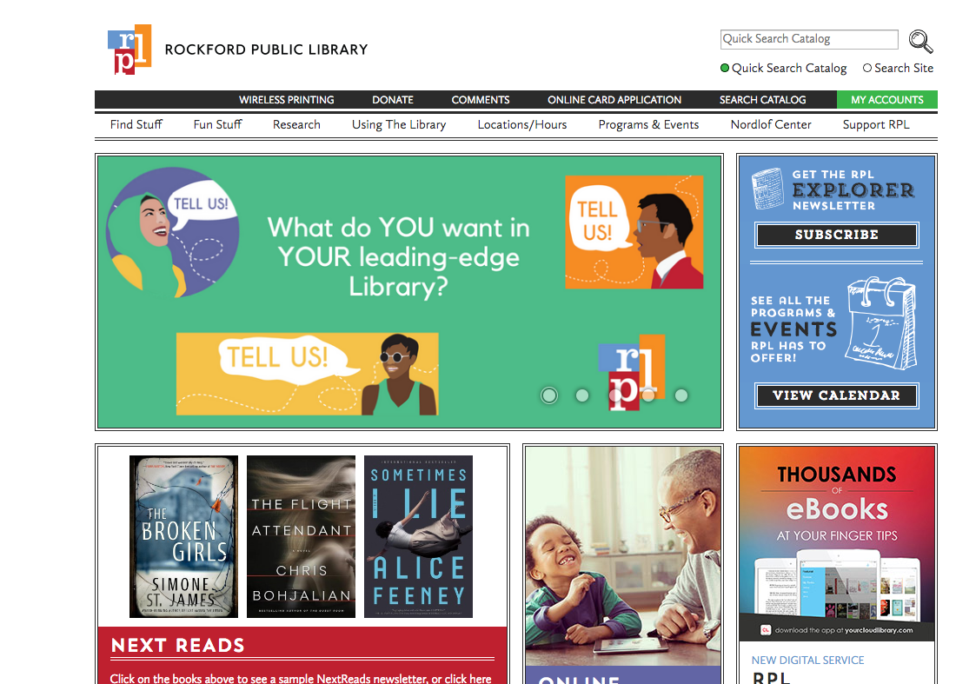956x684 pixels.
Task: Expand the Programs & Events menu
Action: point(648,124)
